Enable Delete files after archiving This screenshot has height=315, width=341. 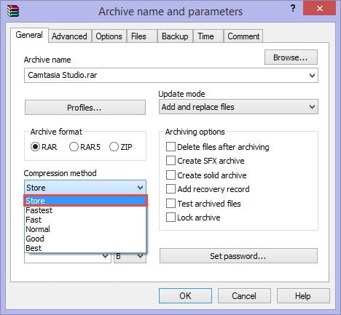170,147
